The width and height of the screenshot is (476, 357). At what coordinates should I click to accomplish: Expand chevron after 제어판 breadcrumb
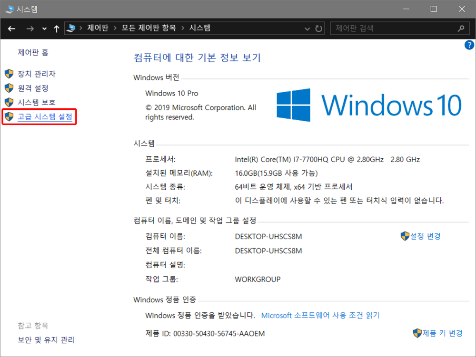tap(115, 28)
